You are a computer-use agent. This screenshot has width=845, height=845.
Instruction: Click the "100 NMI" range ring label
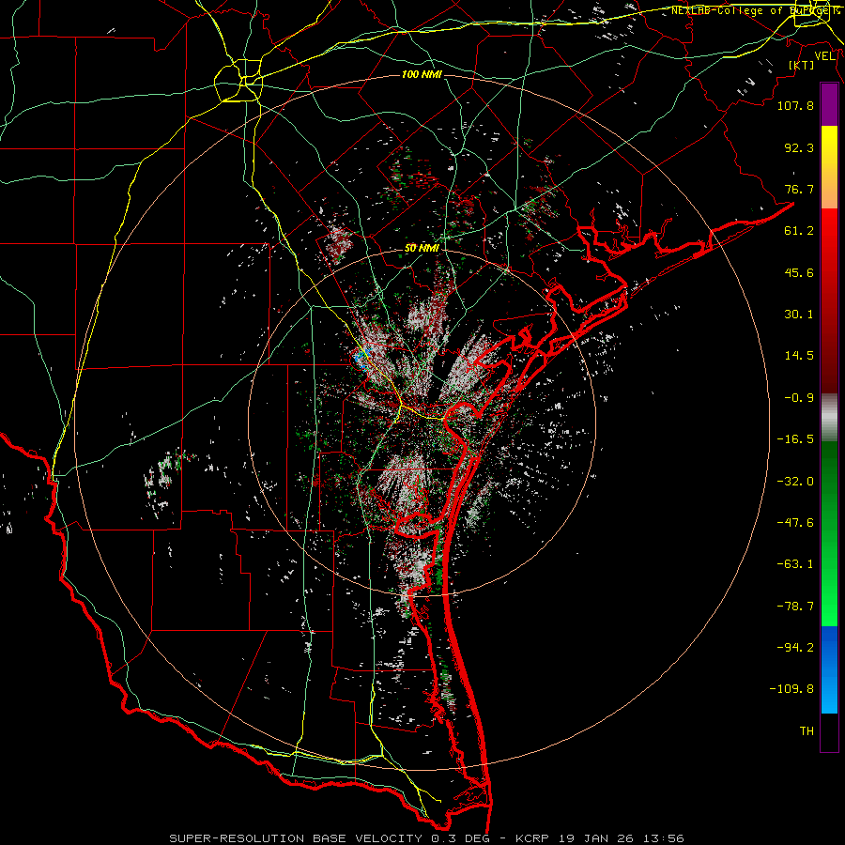click(422, 74)
